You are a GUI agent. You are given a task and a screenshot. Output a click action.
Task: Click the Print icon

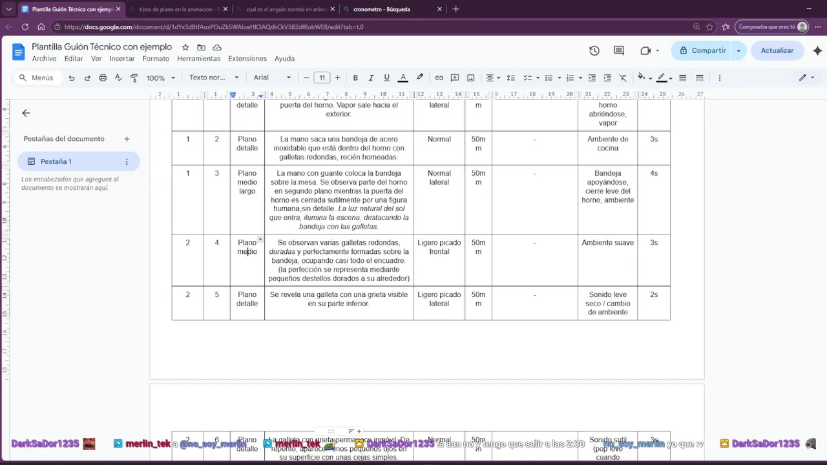(x=103, y=77)
